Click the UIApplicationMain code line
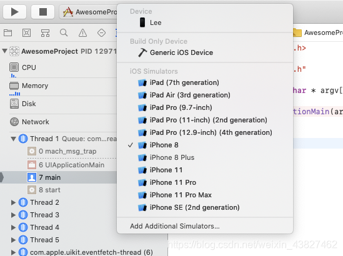Image resolution: width=343 pixels, height=256 pixels. [x=318, y=112]
